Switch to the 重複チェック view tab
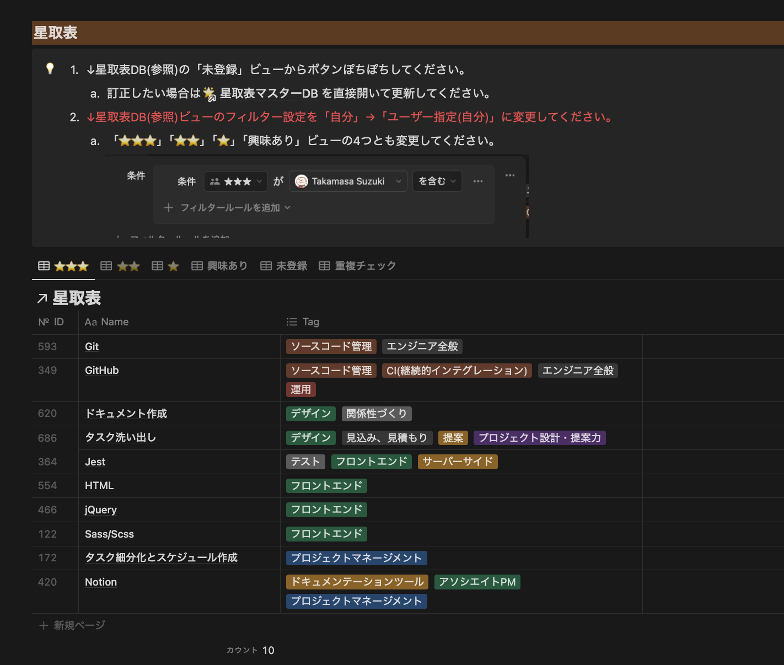The height and width of the screenshot is (665, 784). [358, 266]
